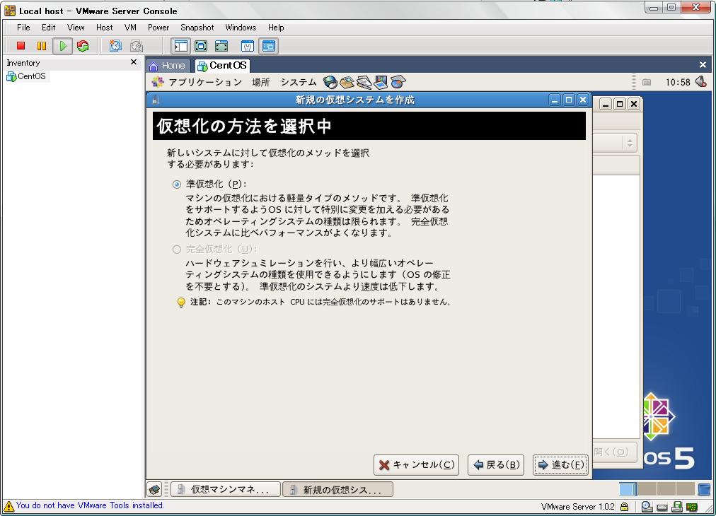This screenshot has height=516, width=716.
Task: Click the hard disk status icon
Action: coord(662,507)
